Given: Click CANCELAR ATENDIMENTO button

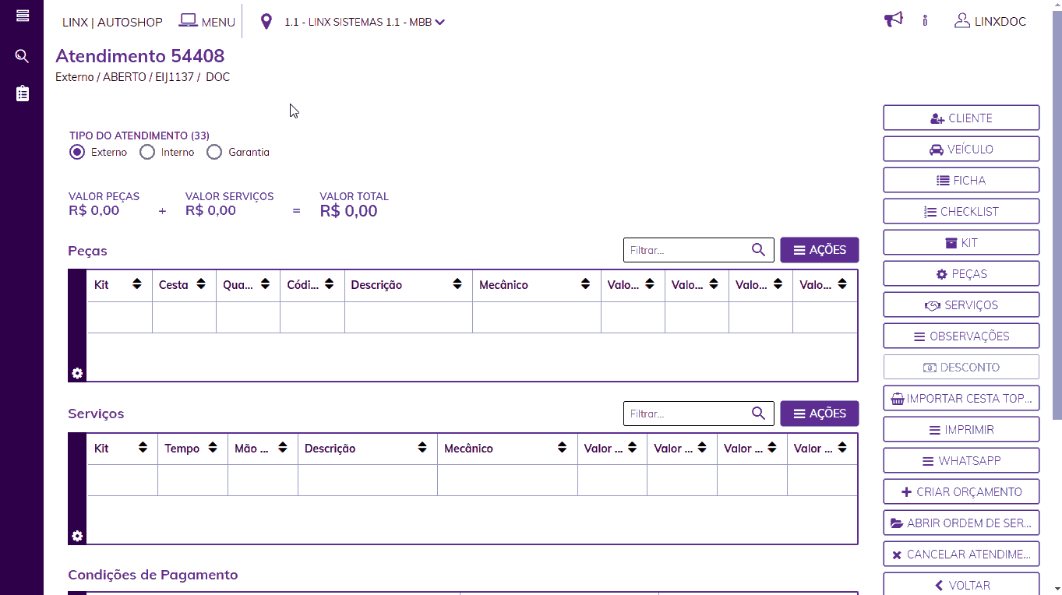Looking at the screenshot, I should coord(961,554).
